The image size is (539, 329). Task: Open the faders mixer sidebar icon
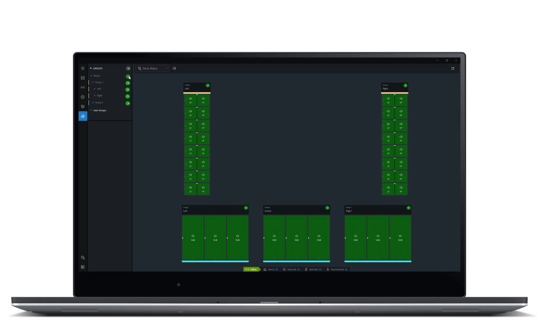[82, 107]
